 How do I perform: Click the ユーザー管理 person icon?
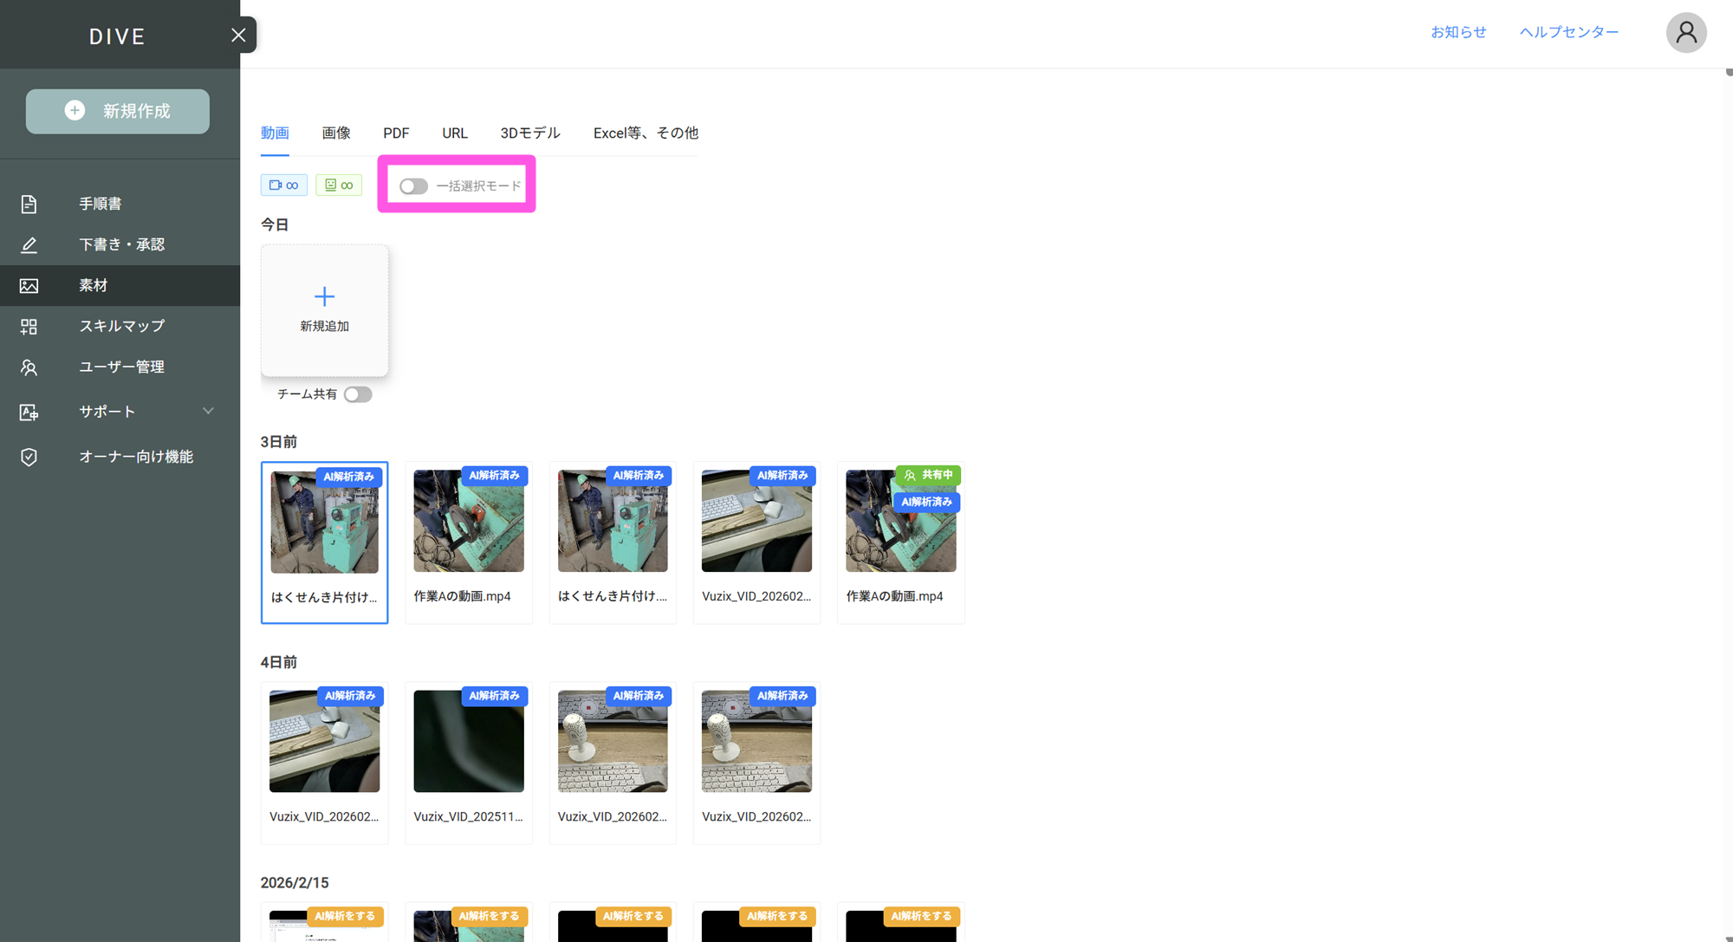[29, 367]
